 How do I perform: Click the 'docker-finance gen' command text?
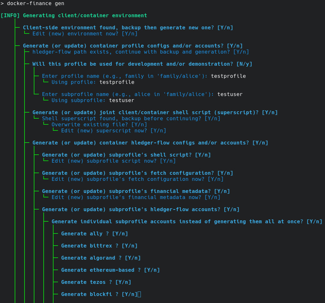(35, 4)
